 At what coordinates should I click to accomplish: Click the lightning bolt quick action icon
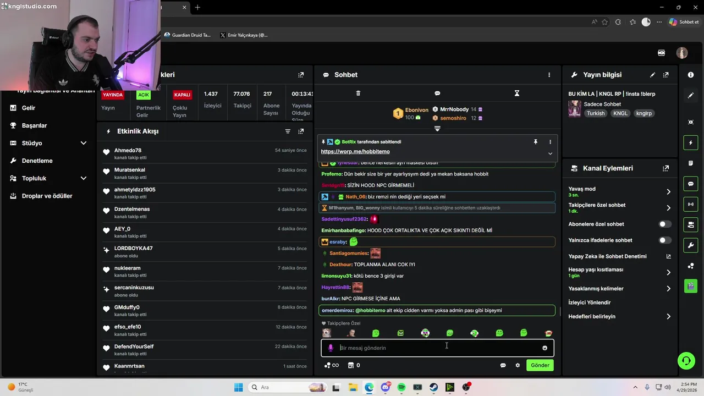[691, 143]
